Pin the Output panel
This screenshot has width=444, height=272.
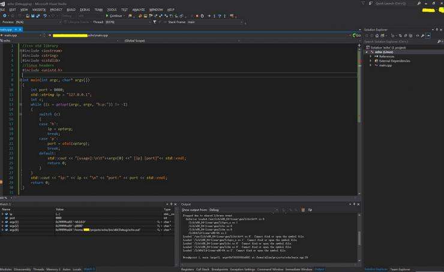pyautogui.click(x=354, y=204)
